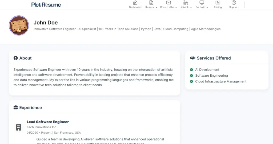Click the 01/2020 - Present date text

point(39,133)
